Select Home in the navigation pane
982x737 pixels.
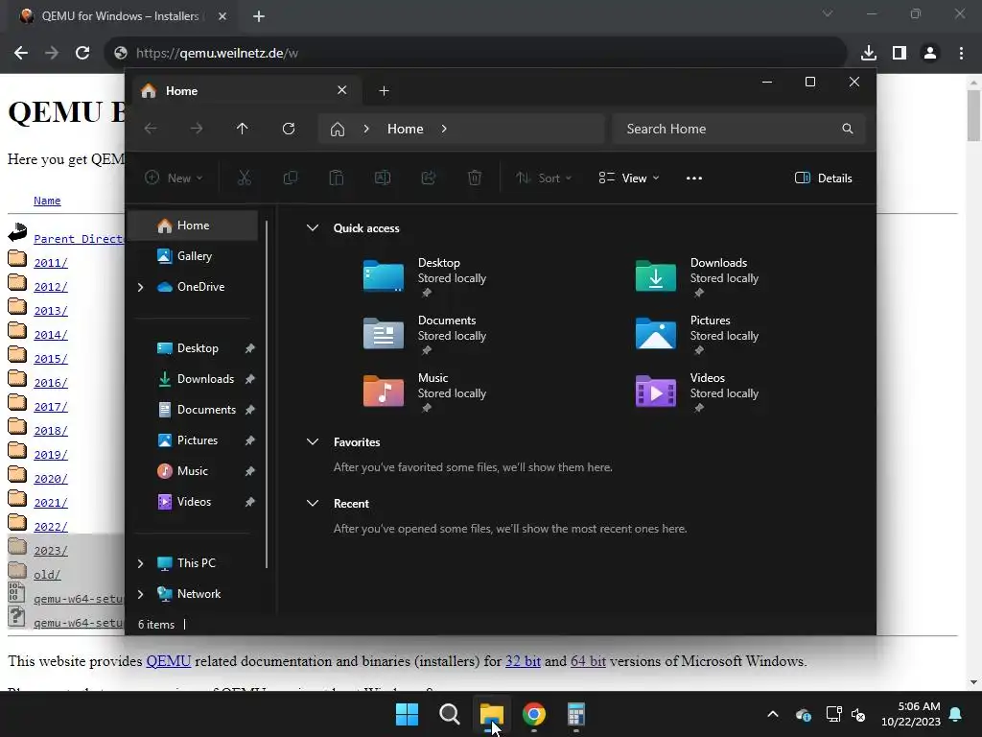(194, 225)
